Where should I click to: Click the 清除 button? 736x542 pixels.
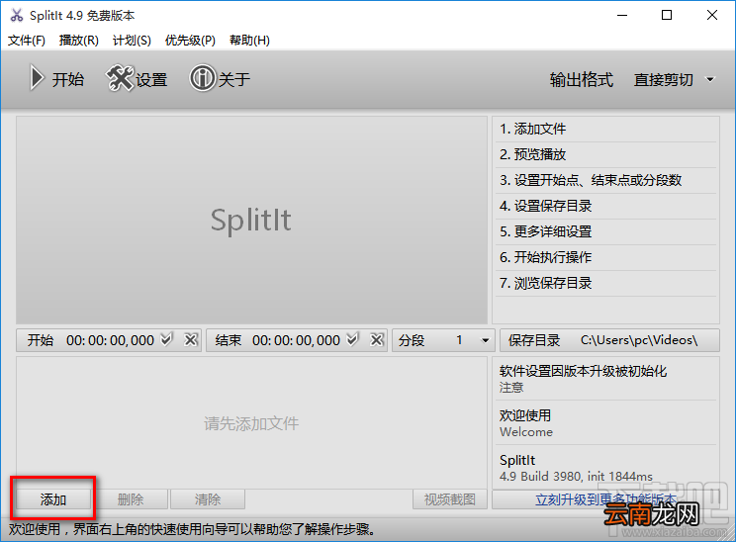point(208,499)
